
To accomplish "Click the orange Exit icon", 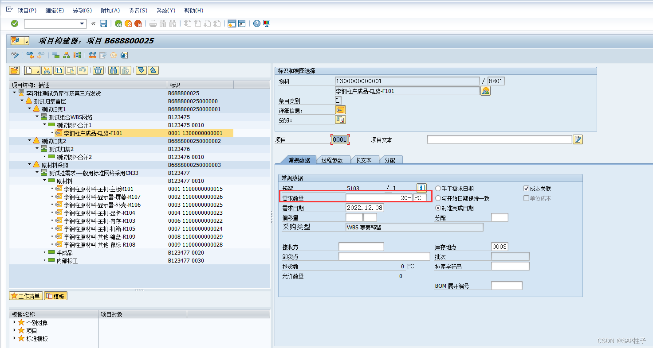I will pos(128,23).
